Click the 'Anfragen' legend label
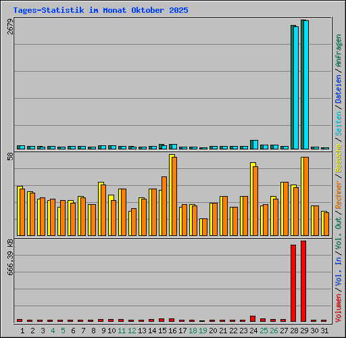 339,51
